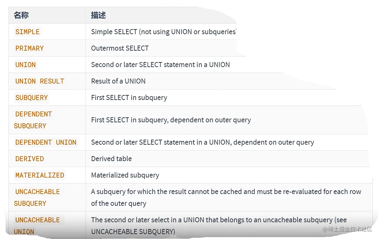Click the DEPENDENT SUBQUERY code label
379x239 pixels.
(x=33, y=120)
